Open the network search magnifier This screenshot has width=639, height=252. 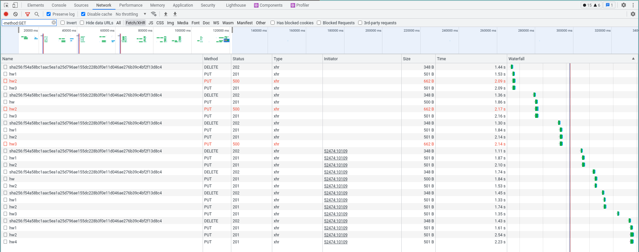click(x=37, y=14)
